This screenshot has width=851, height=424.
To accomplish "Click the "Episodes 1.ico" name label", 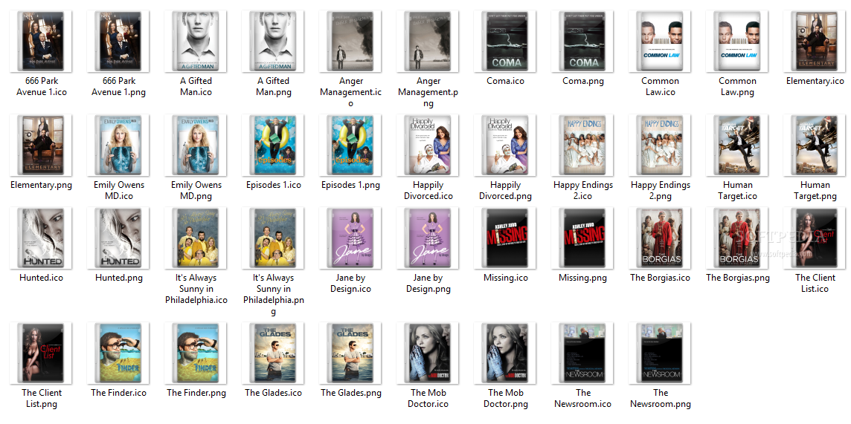I will (274, 185).
